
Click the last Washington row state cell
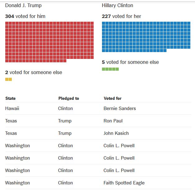pos(18,183)
